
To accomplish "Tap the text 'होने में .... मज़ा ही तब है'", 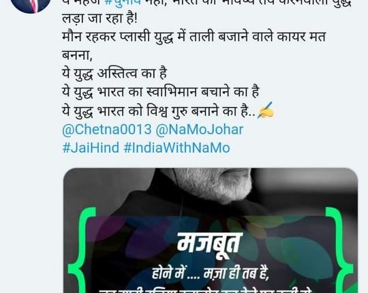I will coord(211,273).
